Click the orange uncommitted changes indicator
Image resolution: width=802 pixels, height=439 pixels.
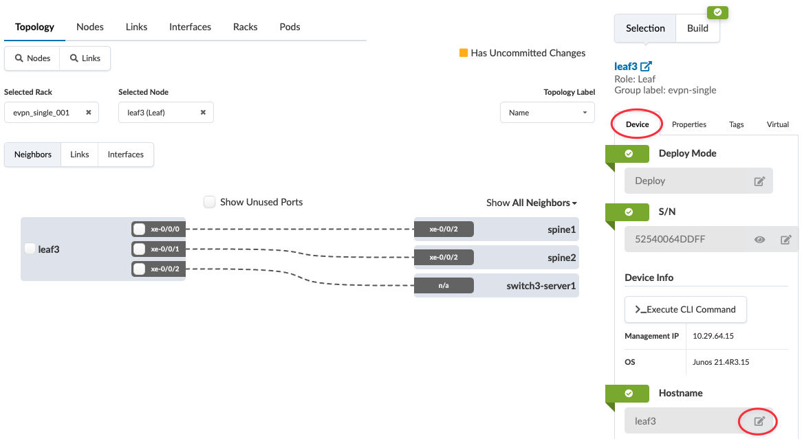464,53
